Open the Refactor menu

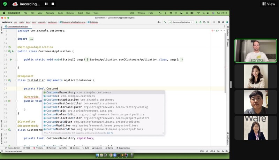(x=70, y=13)
